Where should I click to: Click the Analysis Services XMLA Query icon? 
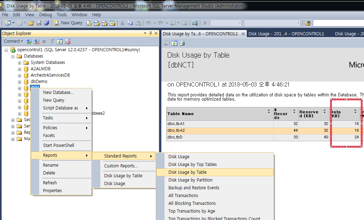pos(112,23)
